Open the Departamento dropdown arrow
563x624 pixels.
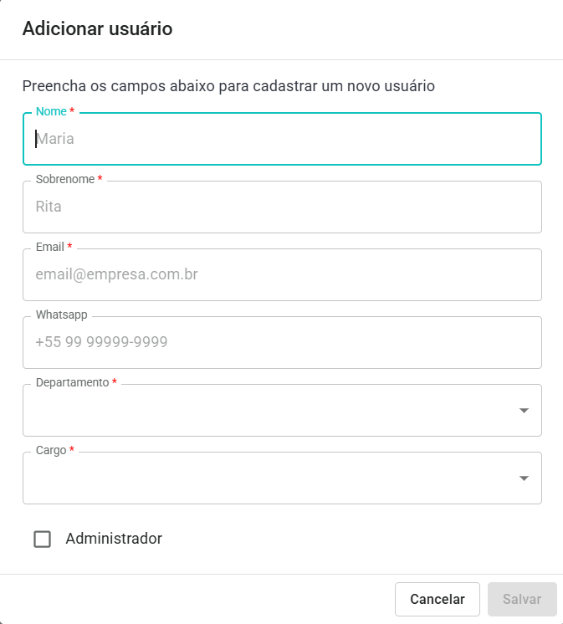point(524,411)
